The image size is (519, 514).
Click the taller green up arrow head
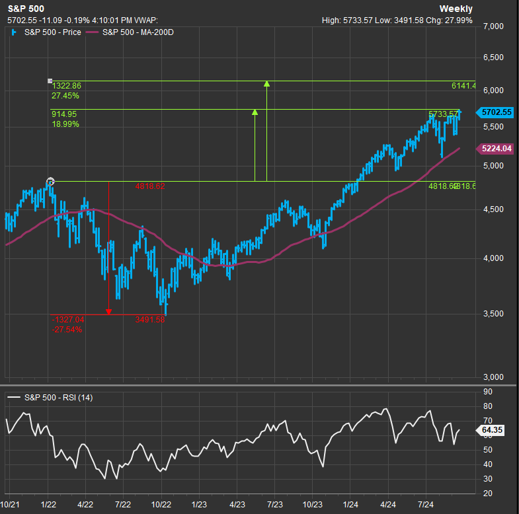(x=267, y=84)
